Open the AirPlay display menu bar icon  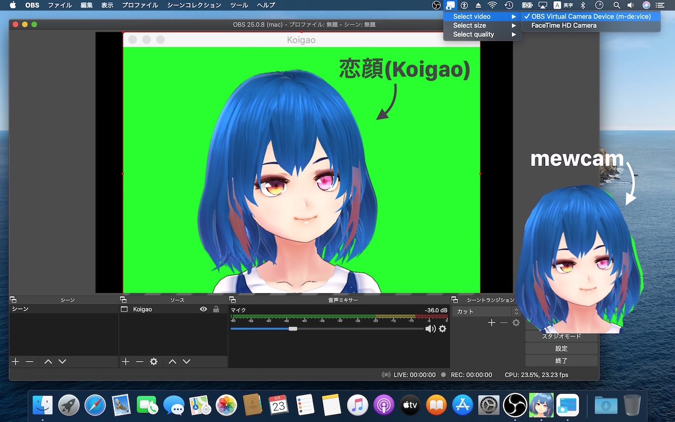click(542, 5)
